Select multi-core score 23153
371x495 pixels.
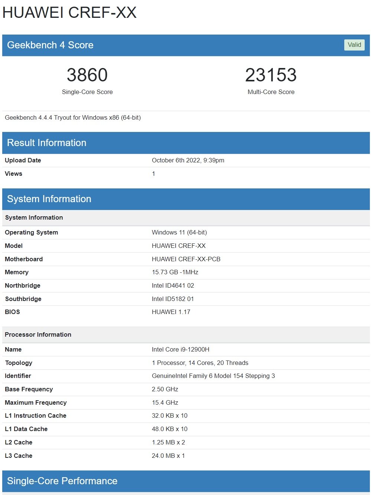(x=271, y=75)
